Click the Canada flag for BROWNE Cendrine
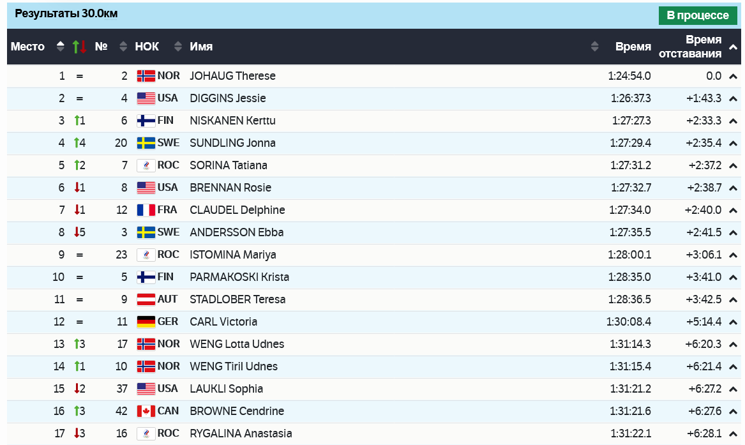This screenshot has height=445, width=745. click(x=146, y=411)
